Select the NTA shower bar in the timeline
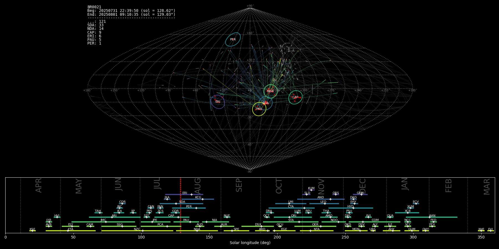Image resolution: width=499 pixels, height=249 pixels. 317,231
